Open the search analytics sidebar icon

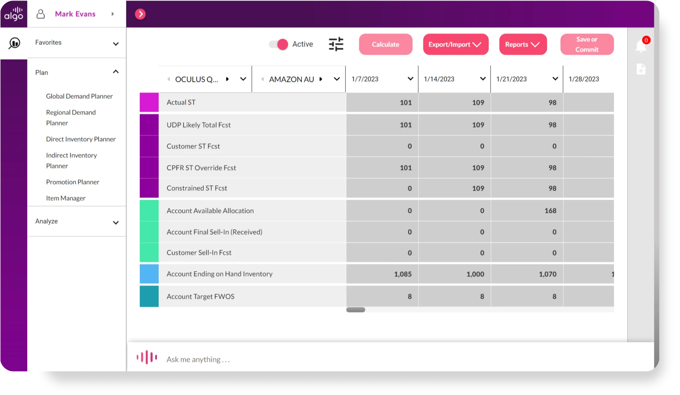click(x=14, y=43)
